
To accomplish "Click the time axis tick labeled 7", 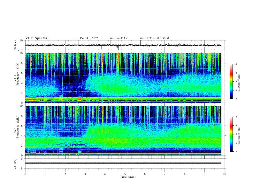I will pos(165,174).
